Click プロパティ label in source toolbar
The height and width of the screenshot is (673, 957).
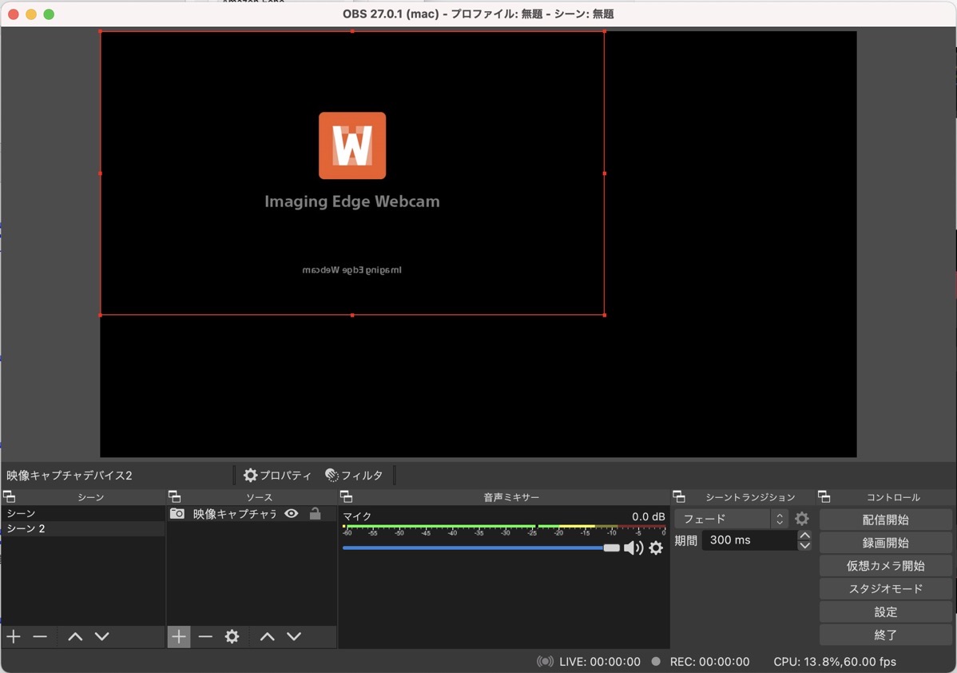286,475
